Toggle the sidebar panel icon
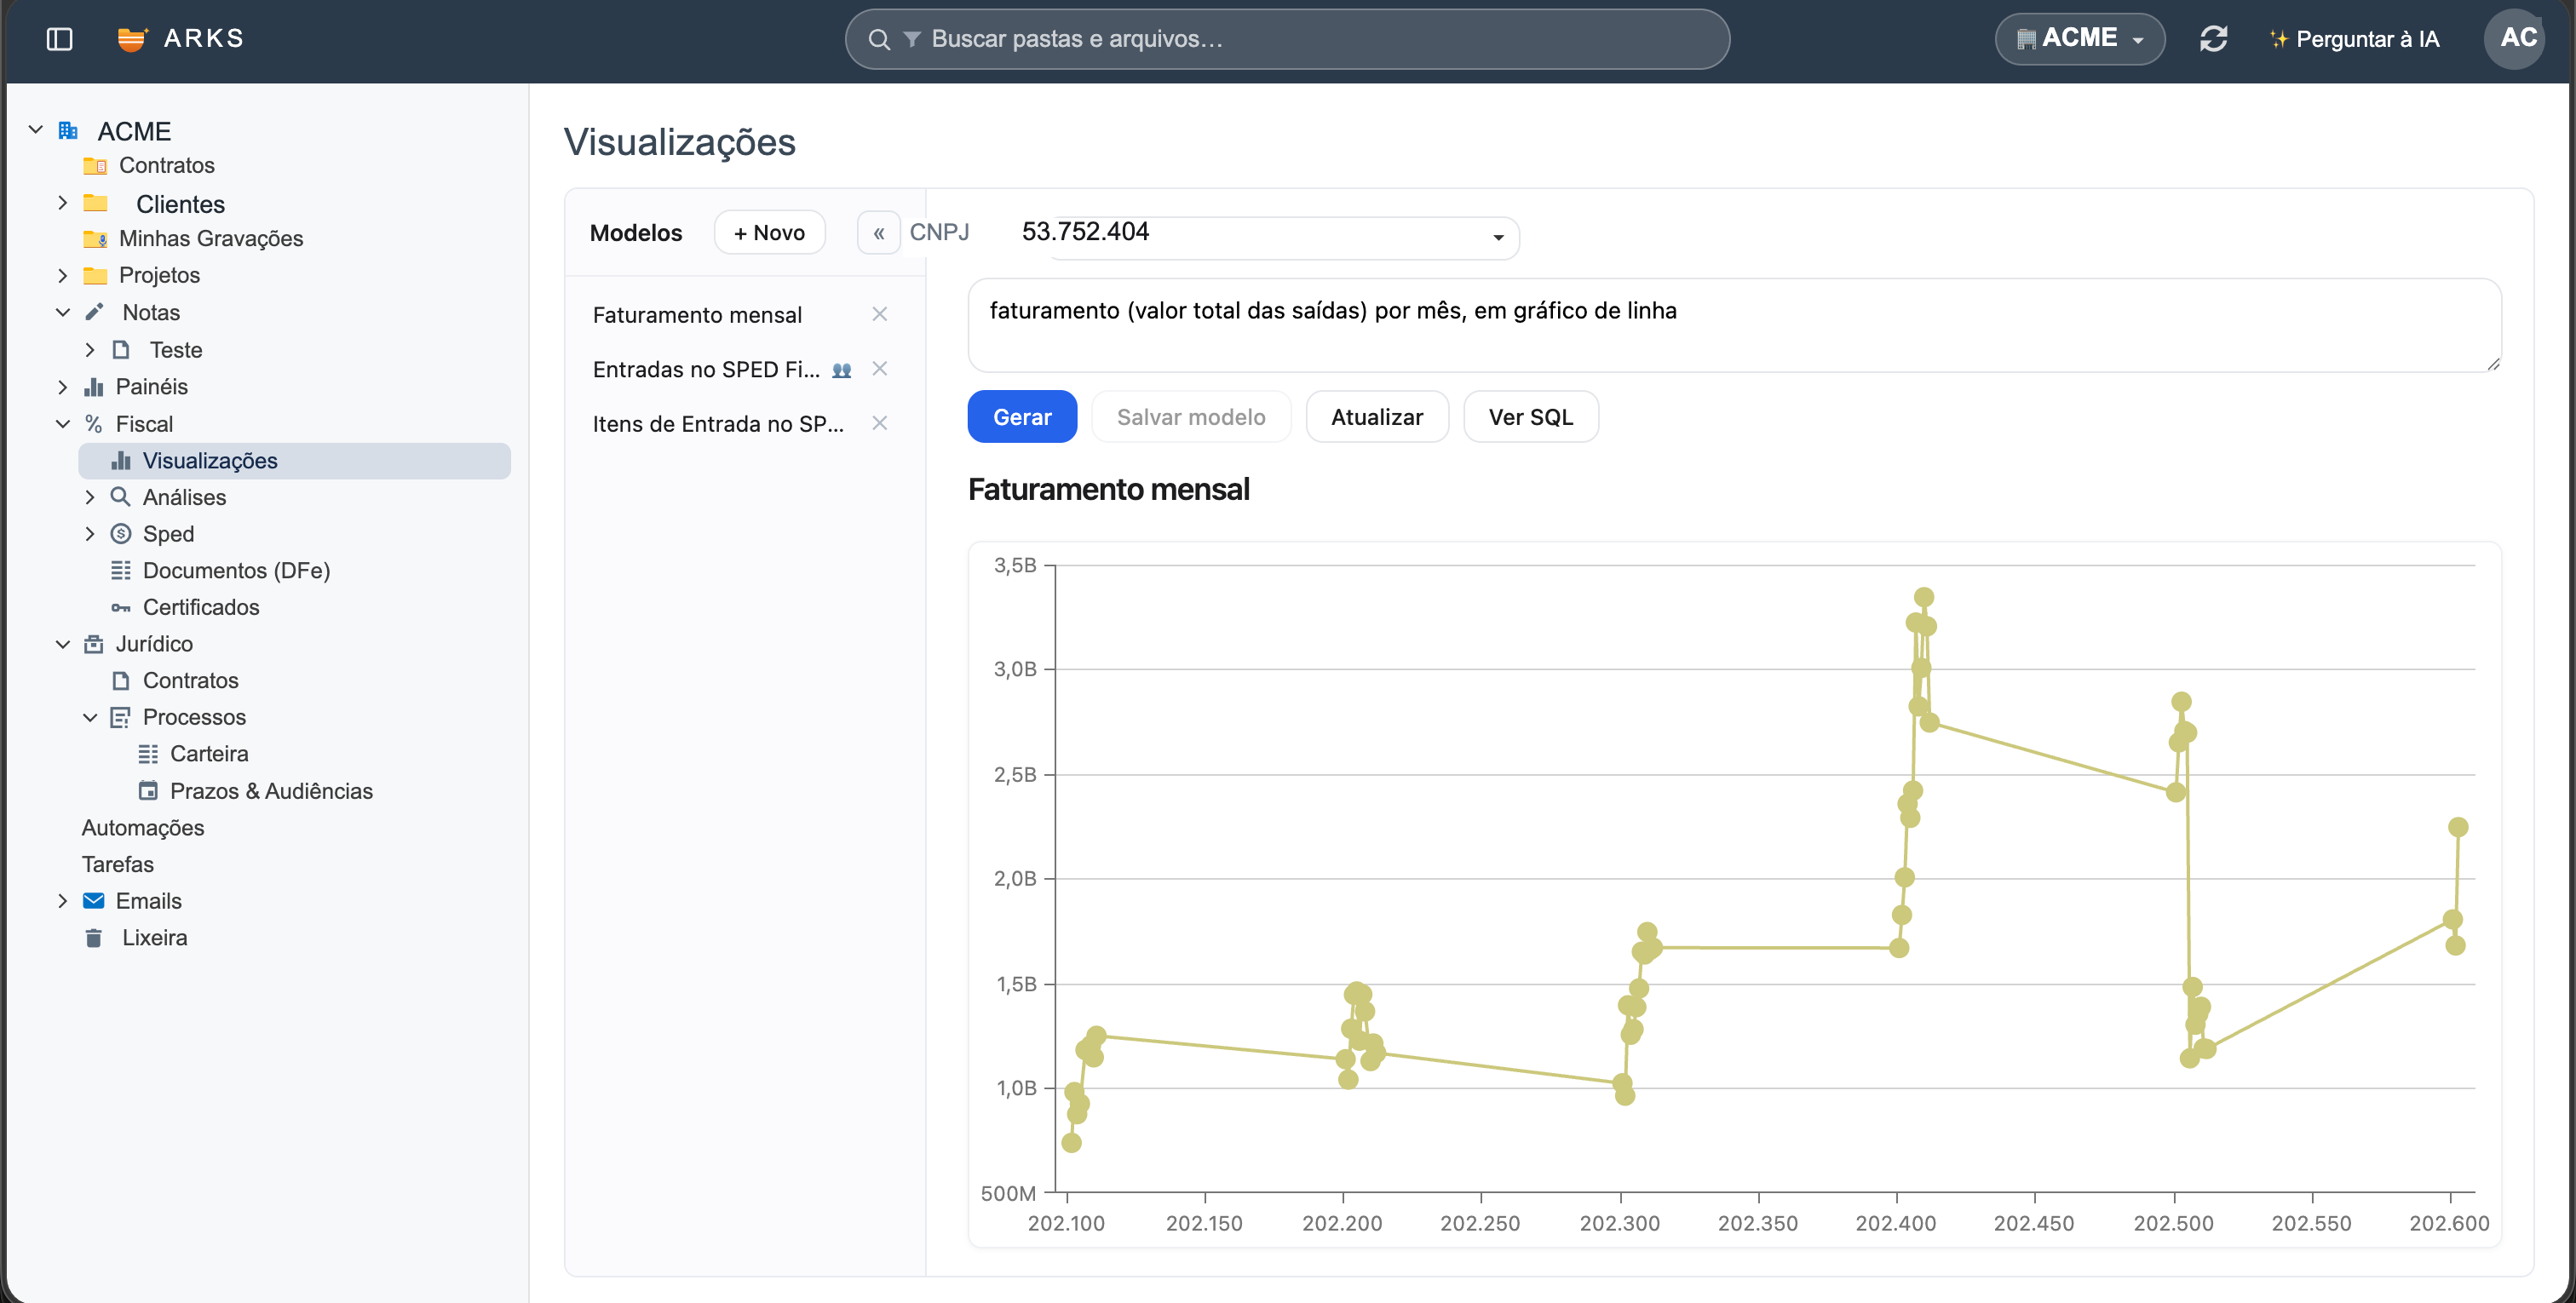2576x1303 pixels. point(60,39)
